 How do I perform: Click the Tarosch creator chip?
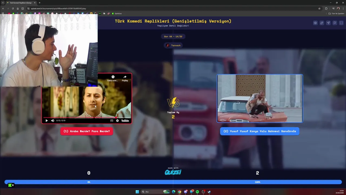[x=173, y=45]
